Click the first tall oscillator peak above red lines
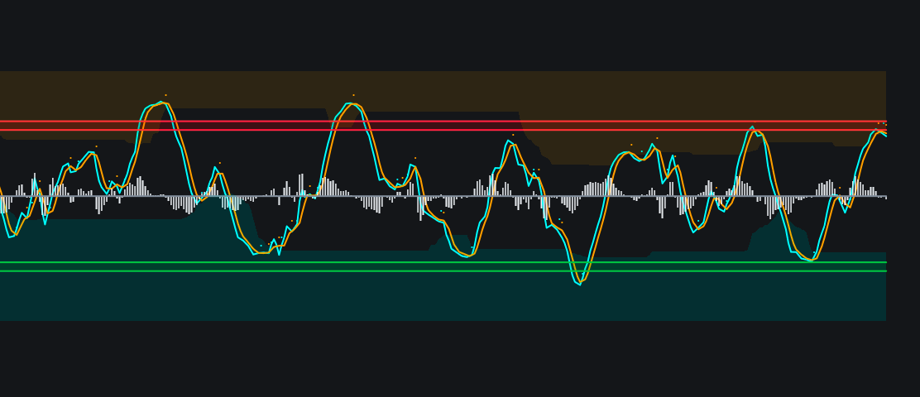The image size is (920, 397). (x=161, y=103)
